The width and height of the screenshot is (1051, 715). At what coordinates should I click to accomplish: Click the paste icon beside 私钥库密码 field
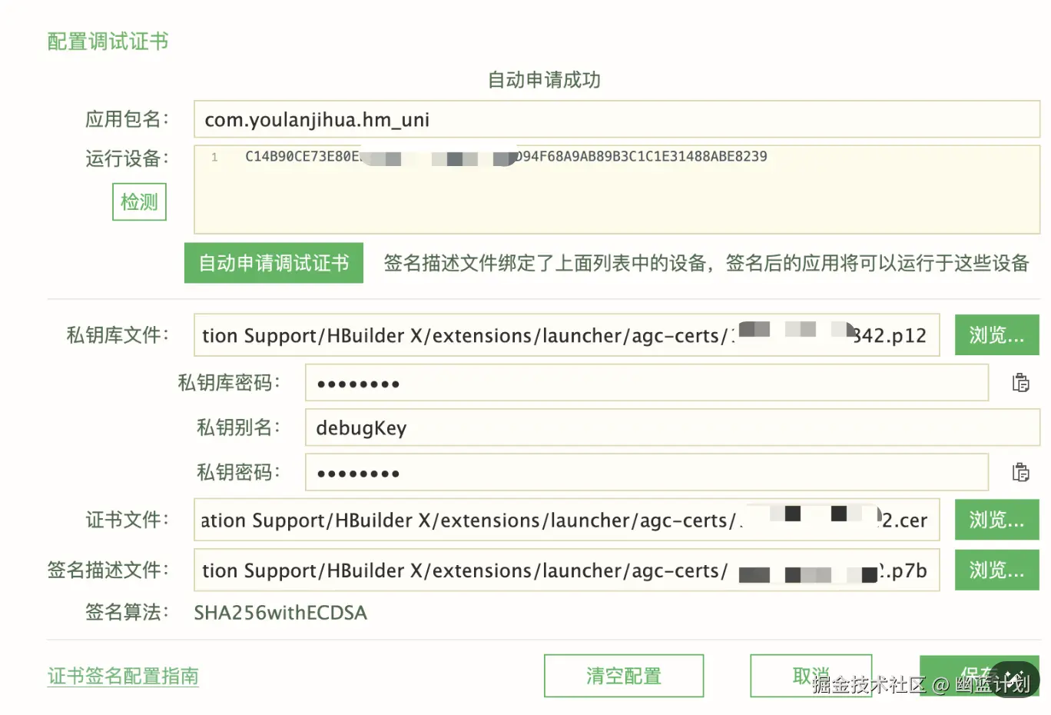[1021, 382]
